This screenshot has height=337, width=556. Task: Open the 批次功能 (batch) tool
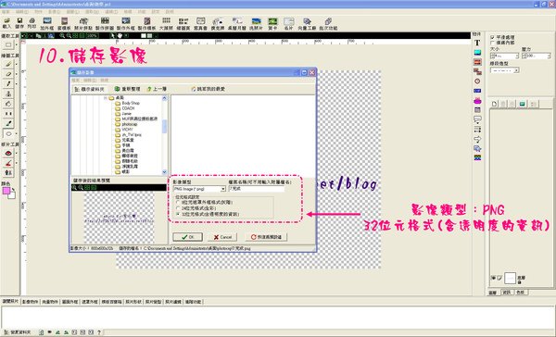328,23
